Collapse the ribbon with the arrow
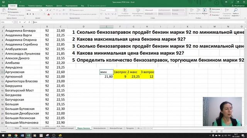Image resolution: width=247 pixels, height=138 pixels. pyautogui.click(x=245, y=18)
